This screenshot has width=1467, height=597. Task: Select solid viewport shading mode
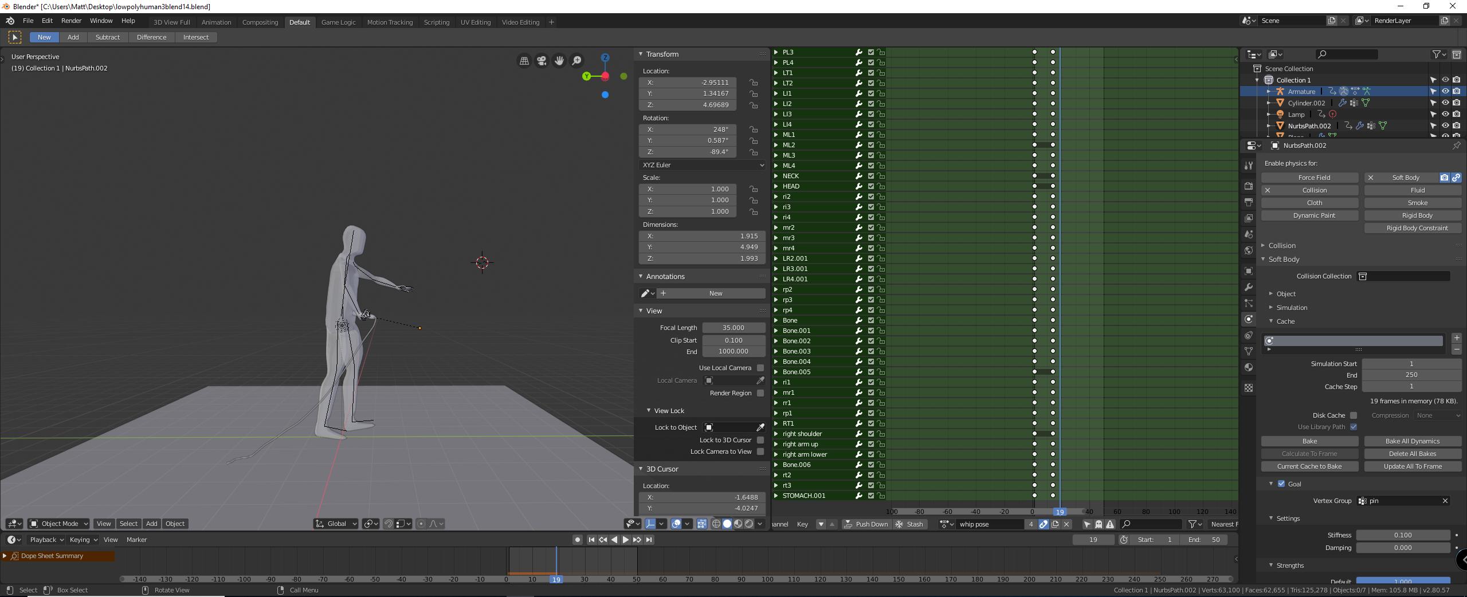click(x=727, y=524)
